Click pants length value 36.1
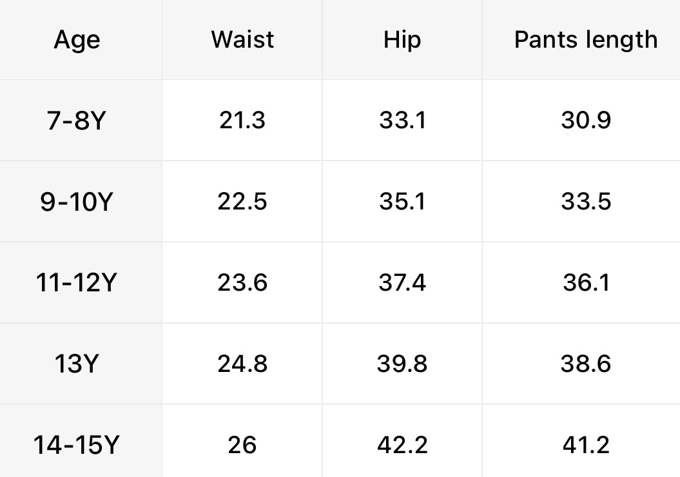 (585, 283)
